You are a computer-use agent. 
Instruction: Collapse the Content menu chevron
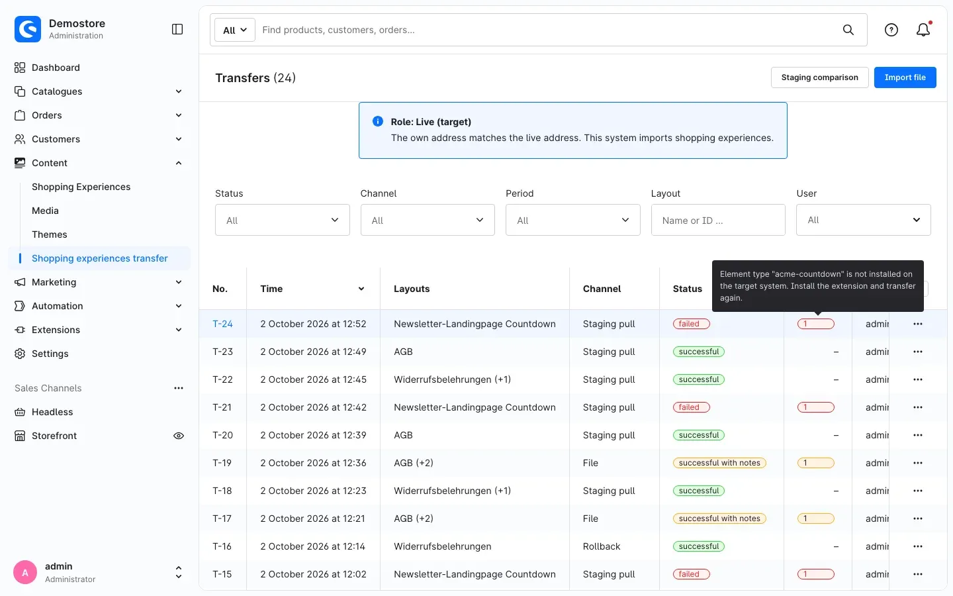(x=179, y=163)
